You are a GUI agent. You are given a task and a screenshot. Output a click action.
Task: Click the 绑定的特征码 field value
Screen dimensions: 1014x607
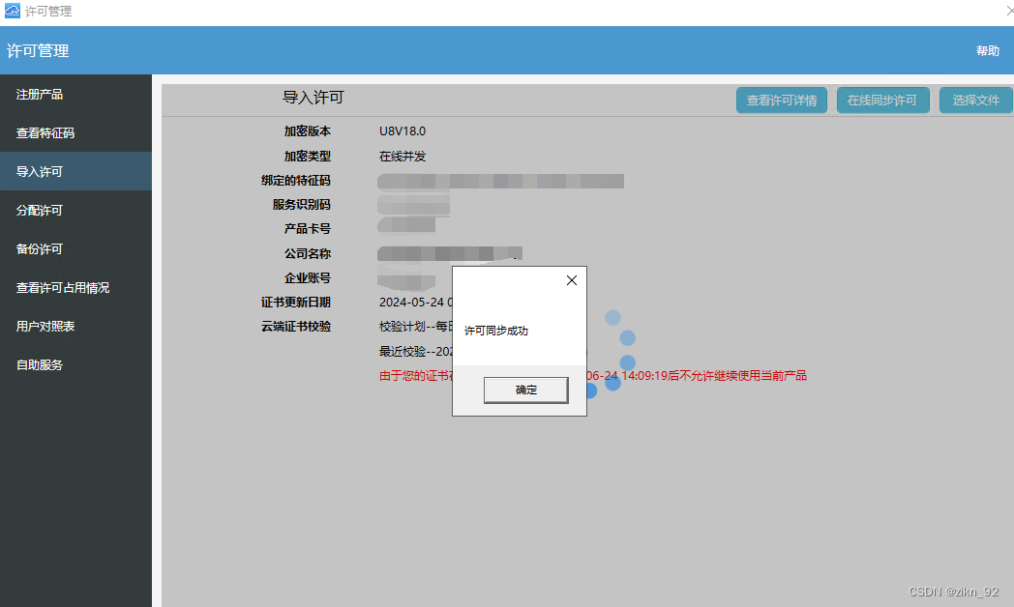point(500,181)
